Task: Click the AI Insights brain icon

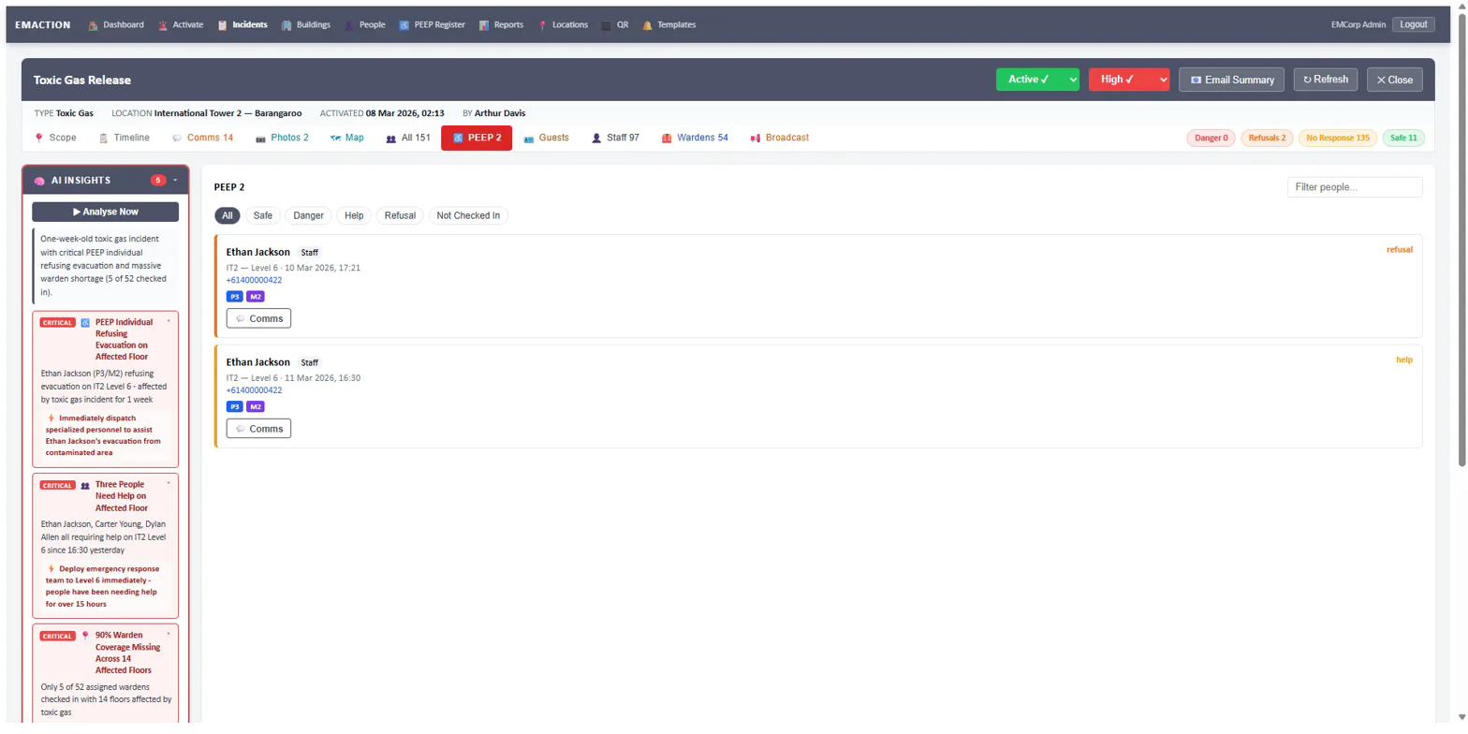Action: point(40,181)
